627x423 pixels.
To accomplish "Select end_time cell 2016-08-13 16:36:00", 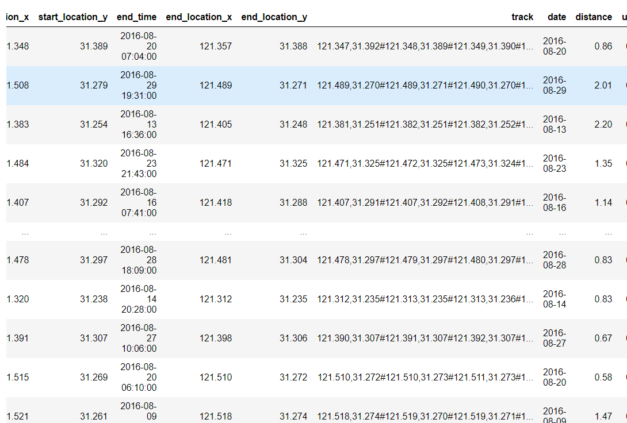I will pyautogui.click(x=139, y=125).
